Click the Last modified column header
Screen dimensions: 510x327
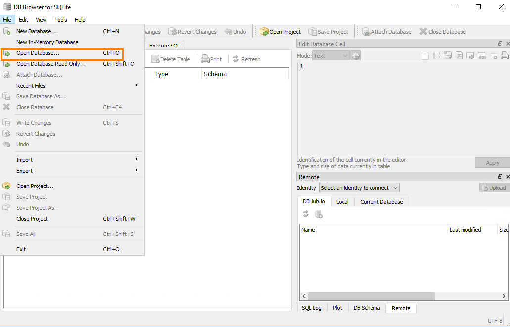pos(472,230)
